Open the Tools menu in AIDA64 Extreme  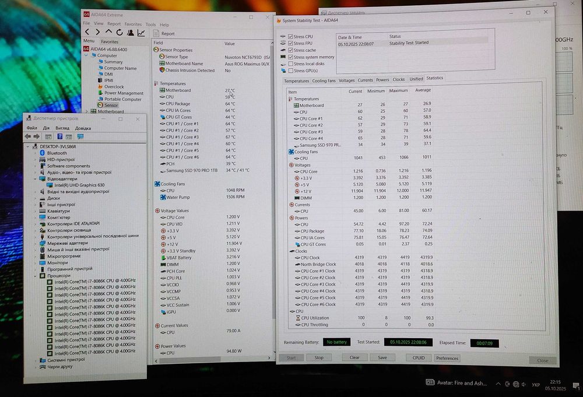tap(150, 24)
